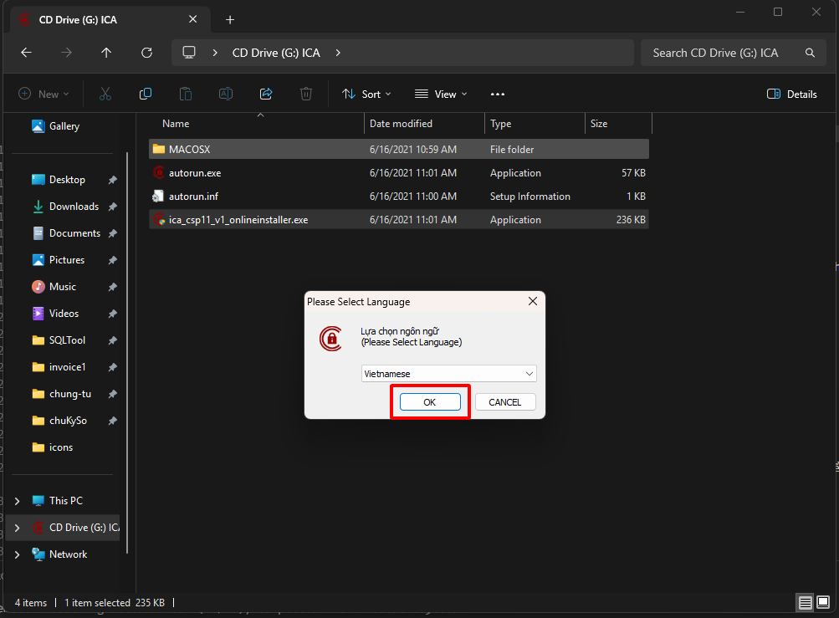Open invoice1 folder in sidebar
This screenshot has height=618, width=839.
click(x=67, y=367)
